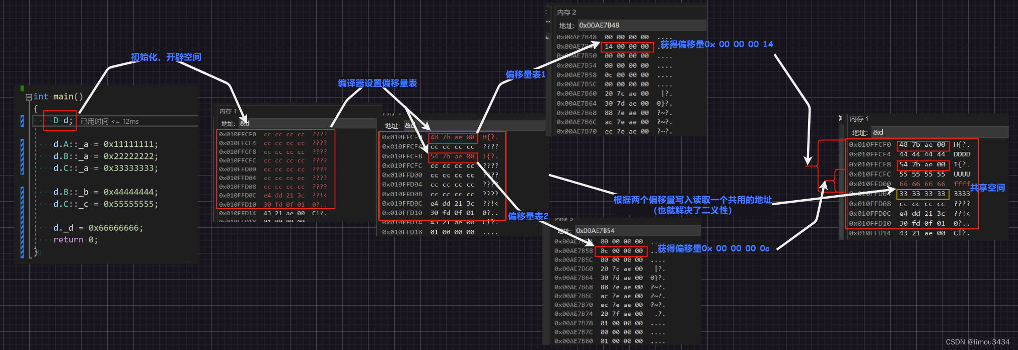Click row 0x00AE7B5C in 内存 2 window
Image resolution: width=1018 pixels, height=350 pixels.
pyautogui.click(x=614, y=84)
